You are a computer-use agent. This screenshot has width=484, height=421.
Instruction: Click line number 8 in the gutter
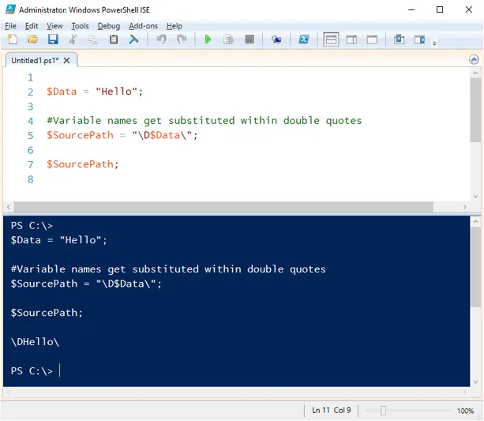point(30,179)
